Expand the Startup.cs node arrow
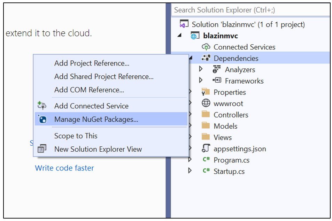The height and width of the screenshot is (221, 332). (x=190, y=171)
